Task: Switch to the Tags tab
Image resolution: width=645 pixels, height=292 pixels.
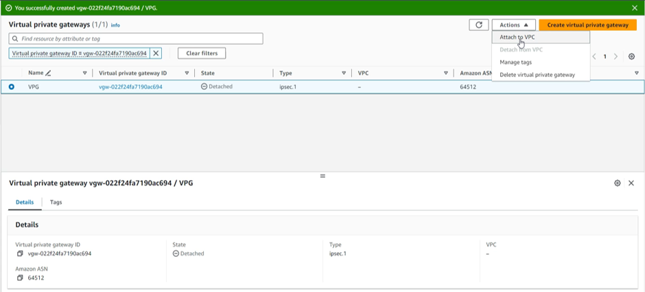Action: pos(56,203)
